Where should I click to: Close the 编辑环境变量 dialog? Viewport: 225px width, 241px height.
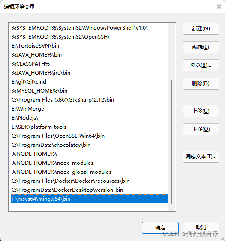click(x=219, y=6)
